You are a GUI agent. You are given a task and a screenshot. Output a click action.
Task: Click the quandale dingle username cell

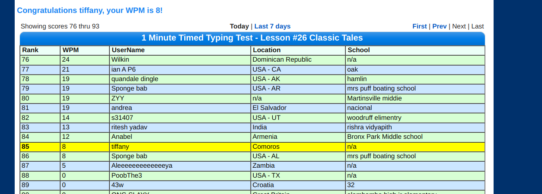tap(180, 79)
